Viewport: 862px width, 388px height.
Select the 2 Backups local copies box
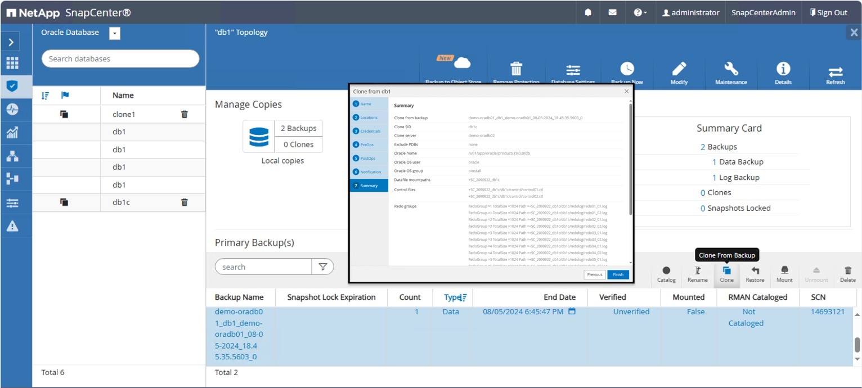click(299, 128)
